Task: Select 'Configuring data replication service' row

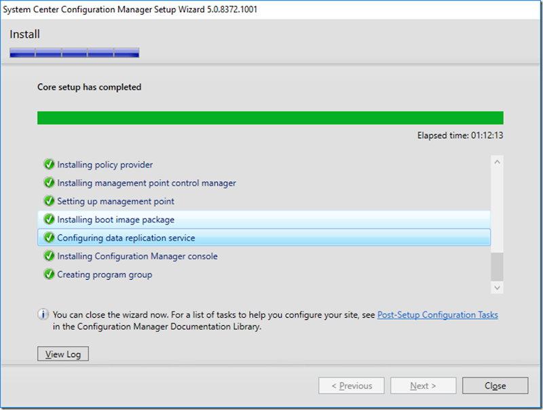Action: click(x=264, y=238)
